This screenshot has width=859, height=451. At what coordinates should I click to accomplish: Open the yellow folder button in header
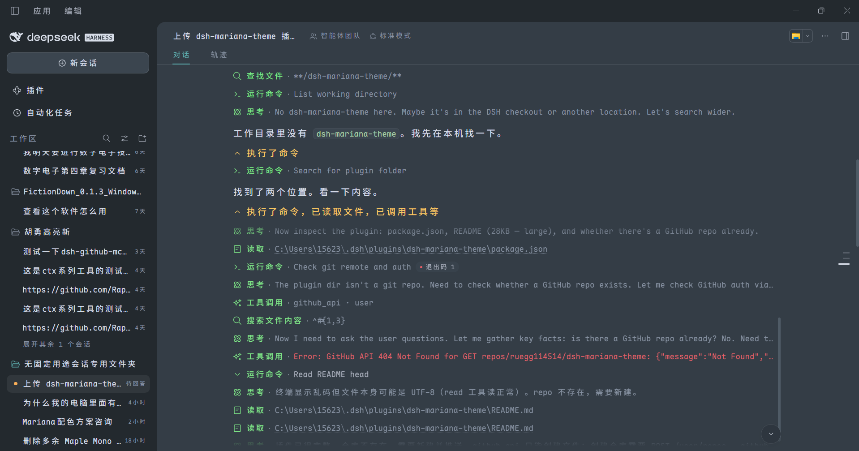796,36
